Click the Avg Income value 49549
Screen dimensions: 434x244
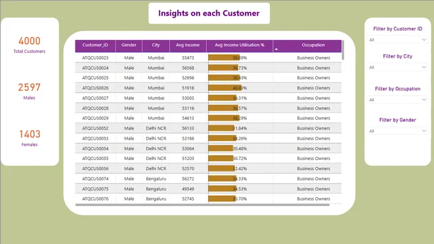[x=188, y=189]
